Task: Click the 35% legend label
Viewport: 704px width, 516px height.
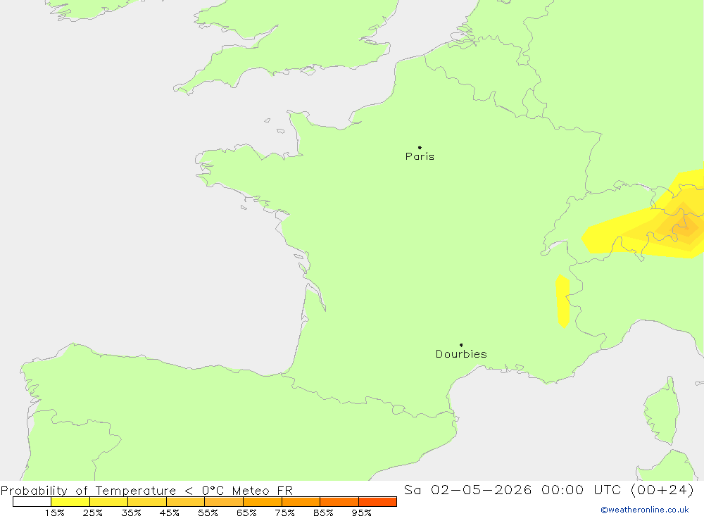Action: tap(131, 512)
